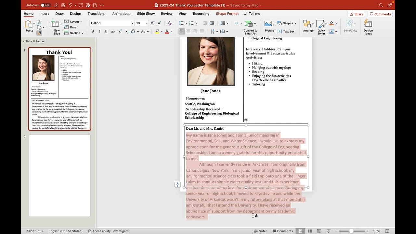Click Convert to SmartArt
Image resolution: width=416 pixels, height=234 pixels.
(250, 27)
